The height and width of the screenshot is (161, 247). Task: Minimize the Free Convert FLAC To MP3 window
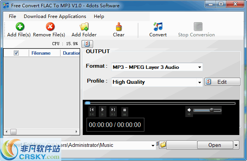coord(211,4)
